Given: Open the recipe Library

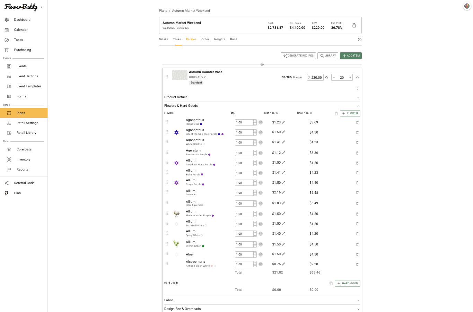Looking at the screenshot, I should click(x=328, y=56).
